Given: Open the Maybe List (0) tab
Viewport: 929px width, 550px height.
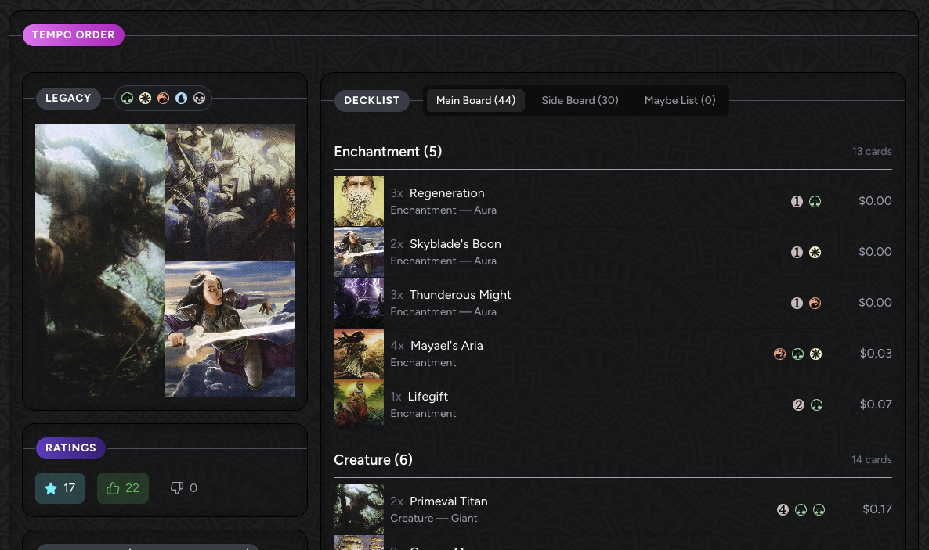Looking at the screenshot, I should (680, 101).
